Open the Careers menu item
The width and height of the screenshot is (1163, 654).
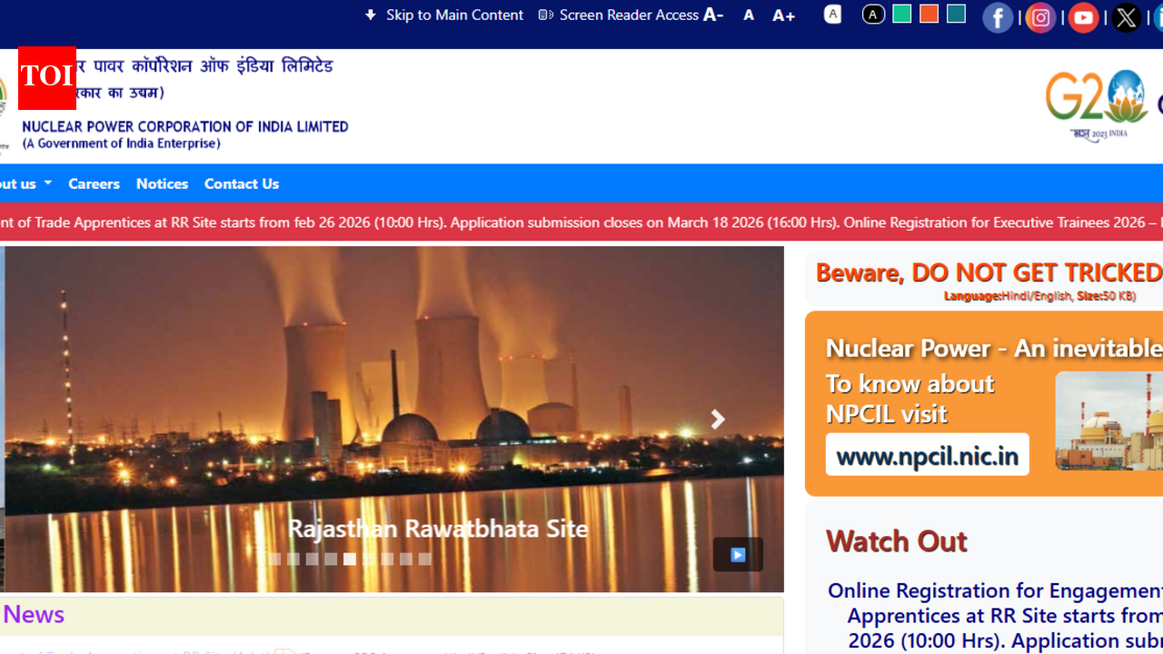point(94,183)
